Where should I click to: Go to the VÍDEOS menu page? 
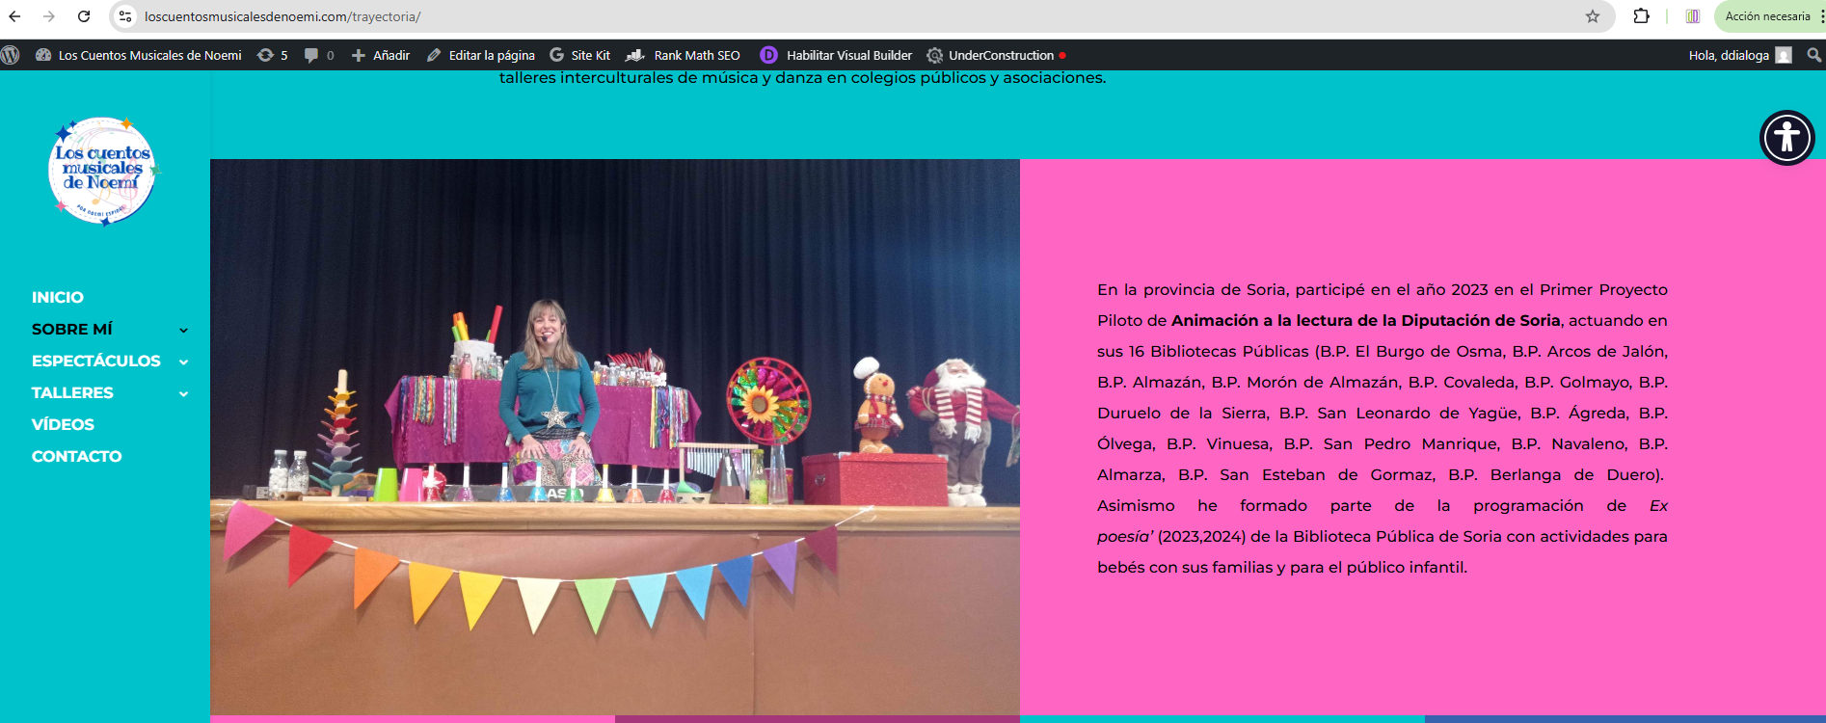(63, 424)
